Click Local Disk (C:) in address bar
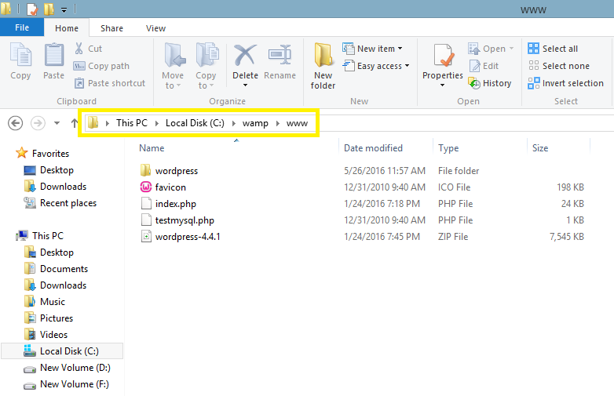This screenshot has width=614, height=396. pyautogui.click(x=195, y=123)
